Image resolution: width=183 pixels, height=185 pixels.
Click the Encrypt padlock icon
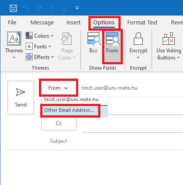138,39
